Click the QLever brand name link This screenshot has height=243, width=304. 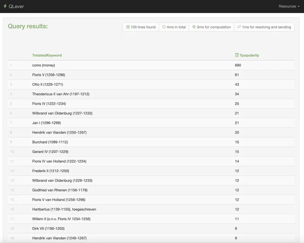pyautogui.click(x=16, y=6)
